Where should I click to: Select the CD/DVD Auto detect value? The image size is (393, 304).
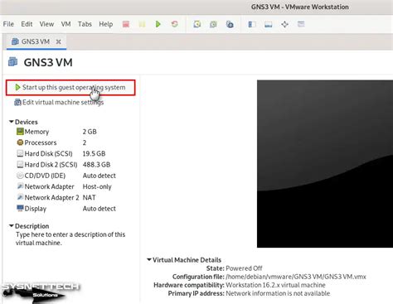pyautogui.click(x=99, y=176)
